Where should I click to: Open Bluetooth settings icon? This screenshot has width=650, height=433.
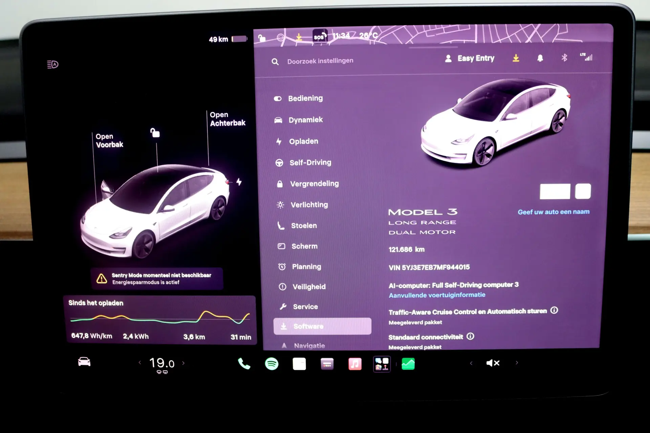click(564, 58)
